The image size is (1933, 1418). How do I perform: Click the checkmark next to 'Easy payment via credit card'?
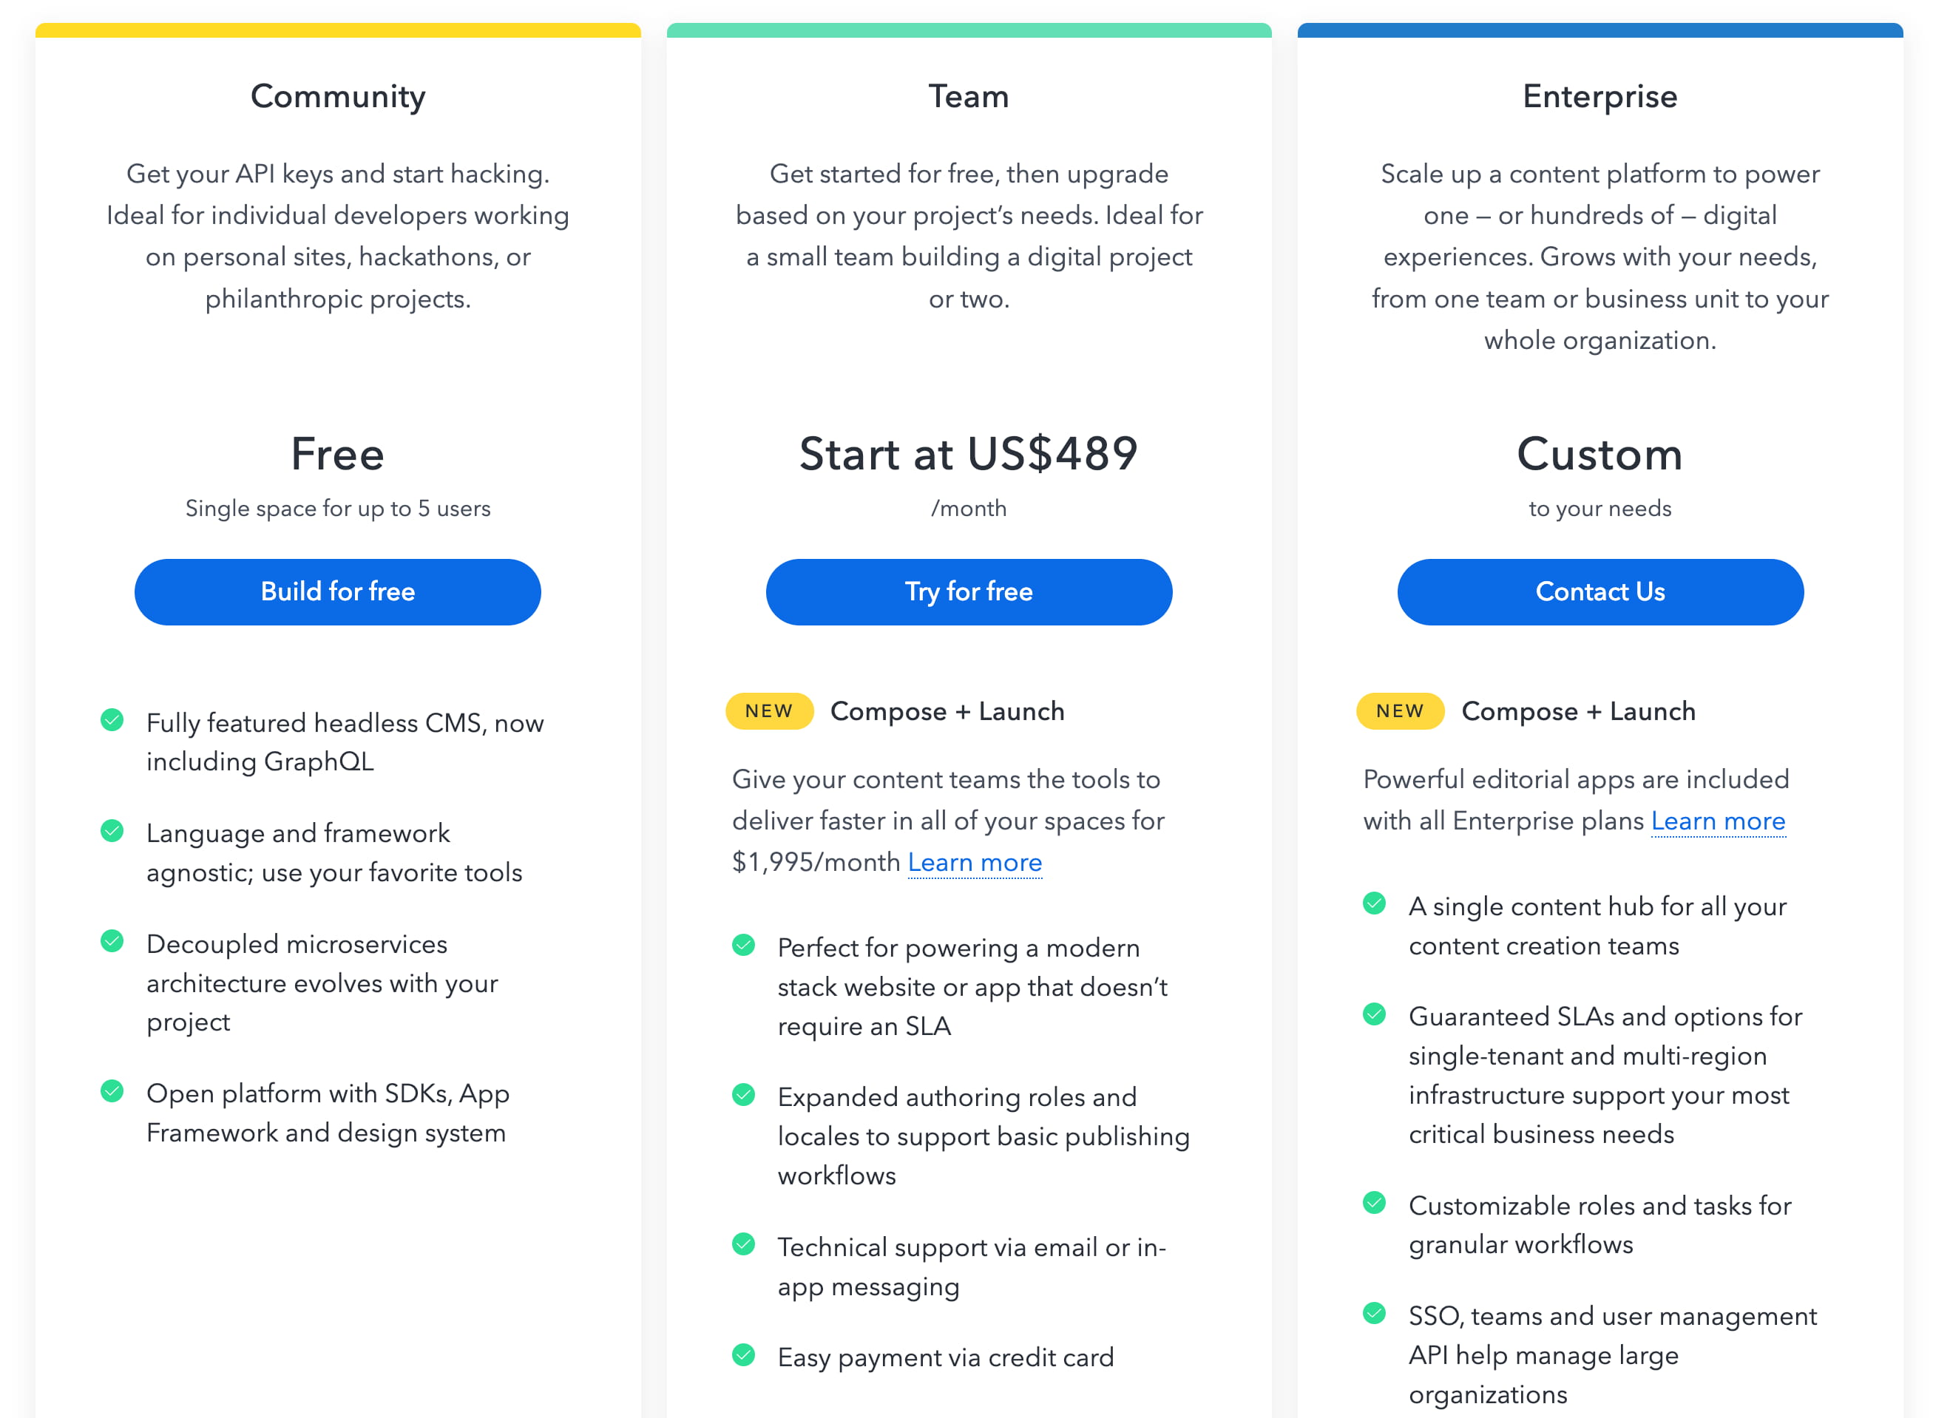pyautogui.click(x=743, y=1354)
